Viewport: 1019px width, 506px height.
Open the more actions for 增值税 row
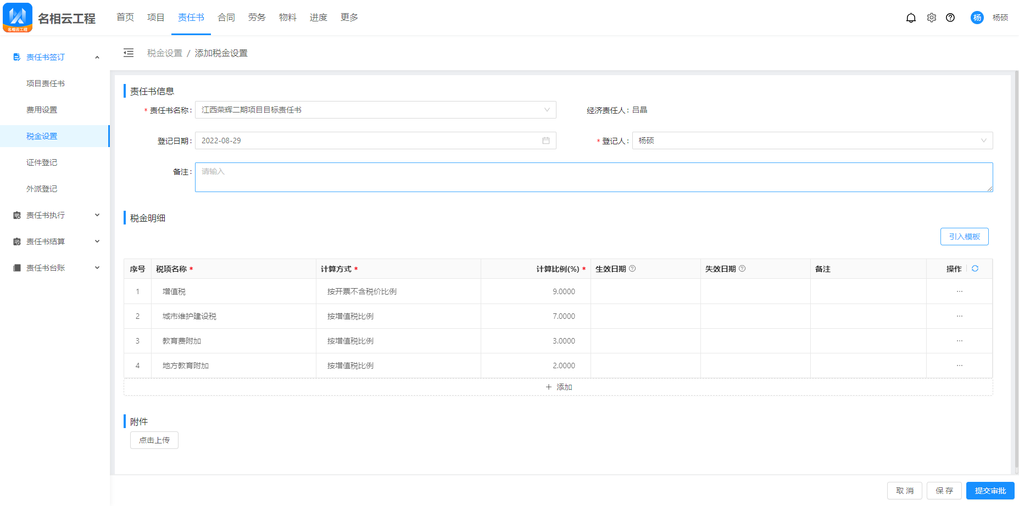point(960,291)
